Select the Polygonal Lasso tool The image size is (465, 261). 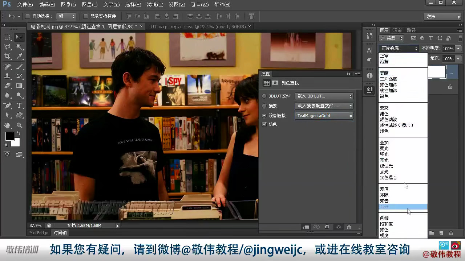pos(7,47)
